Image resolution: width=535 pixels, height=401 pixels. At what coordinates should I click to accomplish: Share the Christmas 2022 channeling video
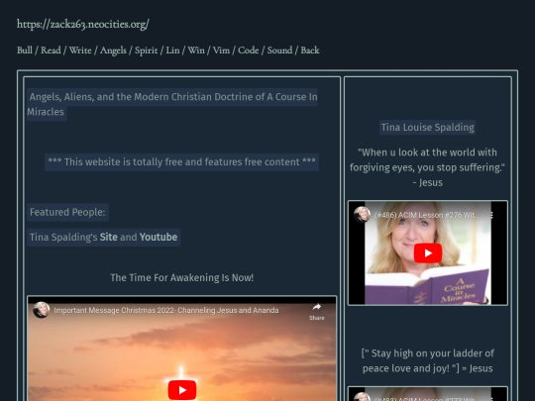(x=317, y=312)
